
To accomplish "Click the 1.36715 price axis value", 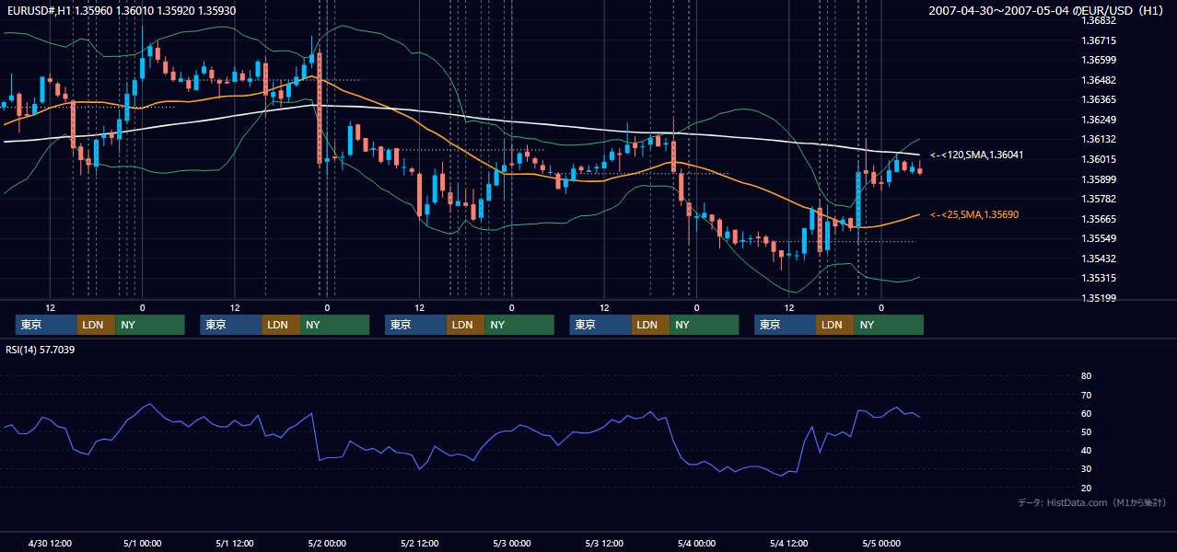I will click(1099, 40).
